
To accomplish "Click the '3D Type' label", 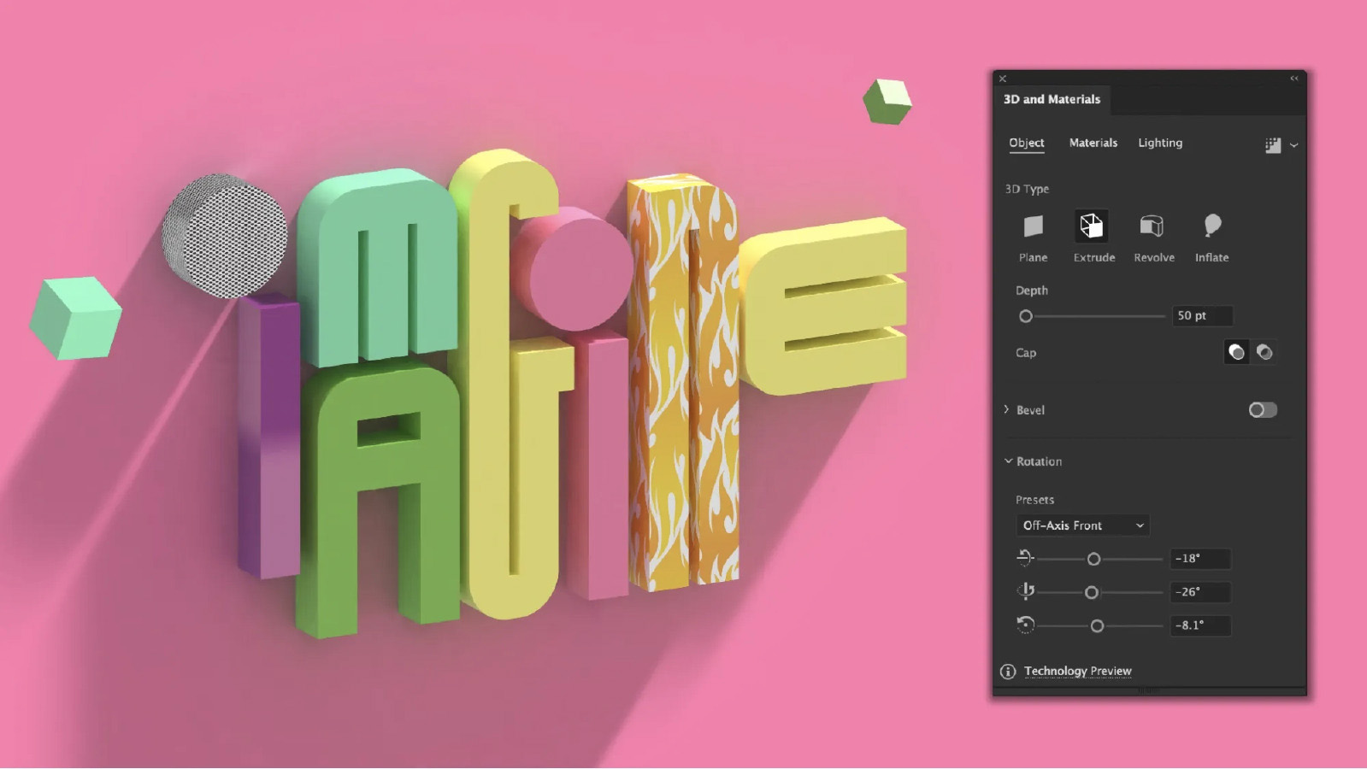I will (x=1027, y=189).
